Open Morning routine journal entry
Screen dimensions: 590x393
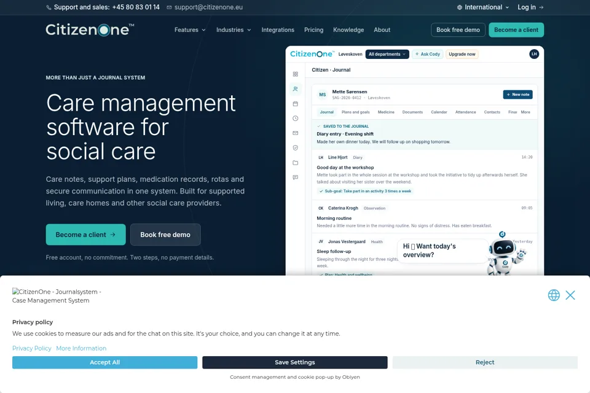[x=334, y=218]
